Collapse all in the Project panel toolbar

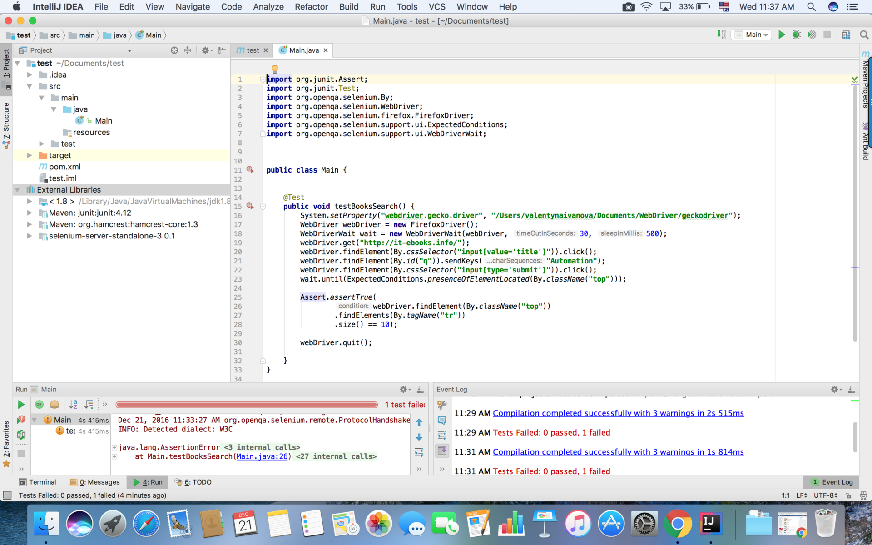187,50
